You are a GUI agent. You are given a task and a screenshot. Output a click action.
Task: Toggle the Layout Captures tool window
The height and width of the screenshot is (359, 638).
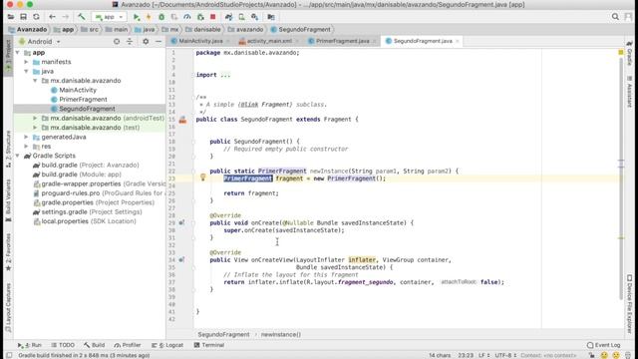(8, 308)
